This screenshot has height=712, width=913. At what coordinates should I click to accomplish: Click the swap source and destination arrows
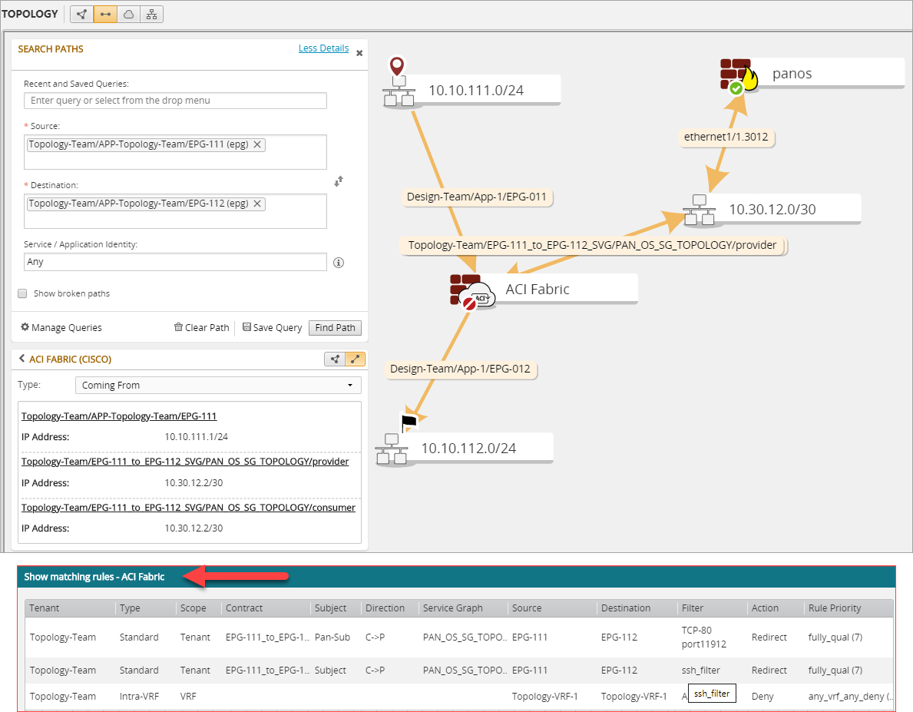(339, 181)
